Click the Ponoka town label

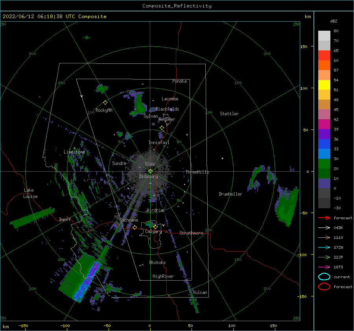coord(179,81)
